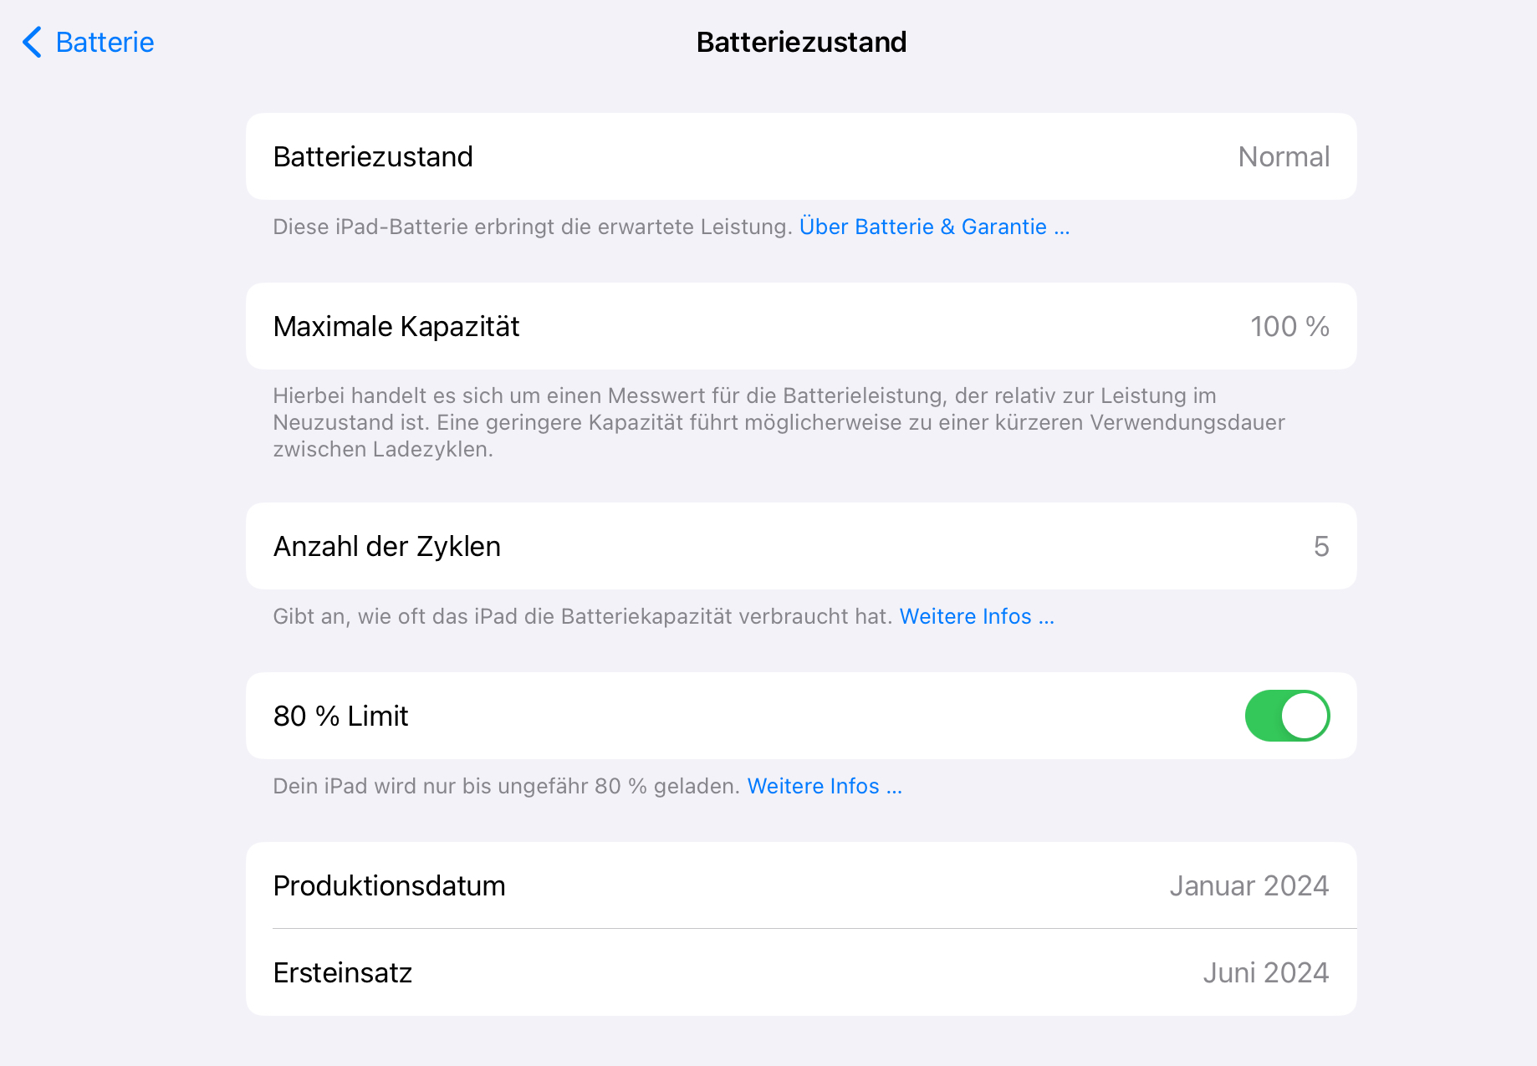Viewport: 1537px width, 1066px height.
Task: Open Weitere Infos link about 80 % charging
Action: (x=824, y=786)
